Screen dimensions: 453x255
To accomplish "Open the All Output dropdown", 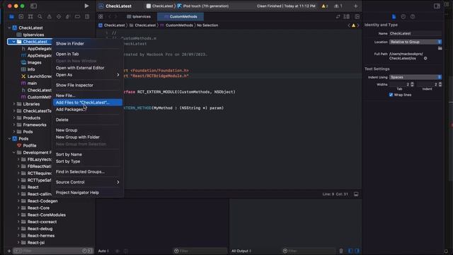I will (x=241, y=251).
